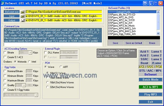Screen dimensions: 164x106
Task: Switch to Lame 3 frame
Action: click(x=156, y=59)
